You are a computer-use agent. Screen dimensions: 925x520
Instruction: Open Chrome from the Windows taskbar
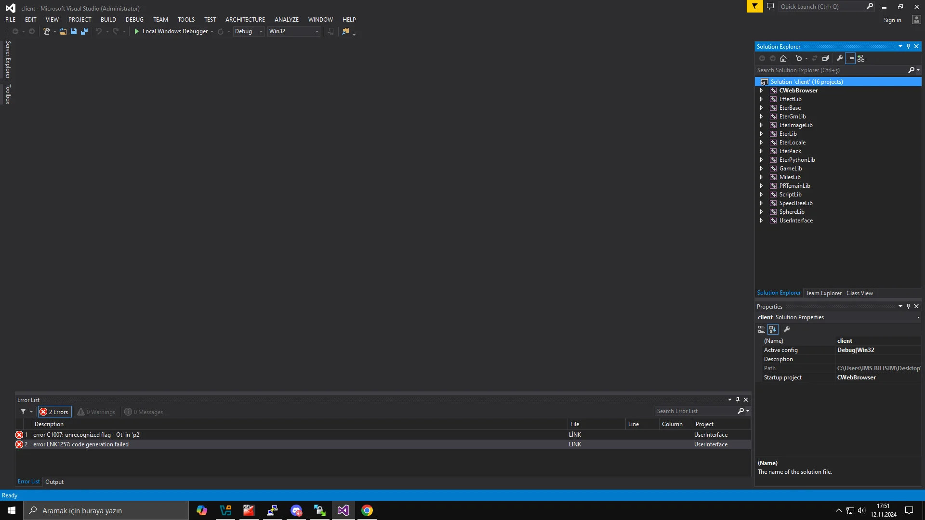[x=367, y=510]
